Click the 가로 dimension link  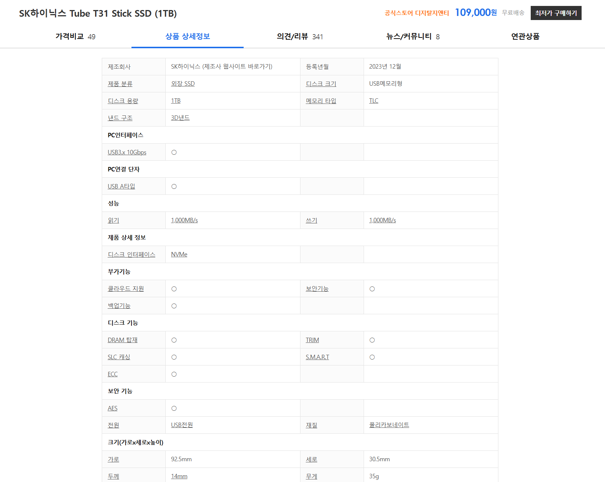point(113,459)
